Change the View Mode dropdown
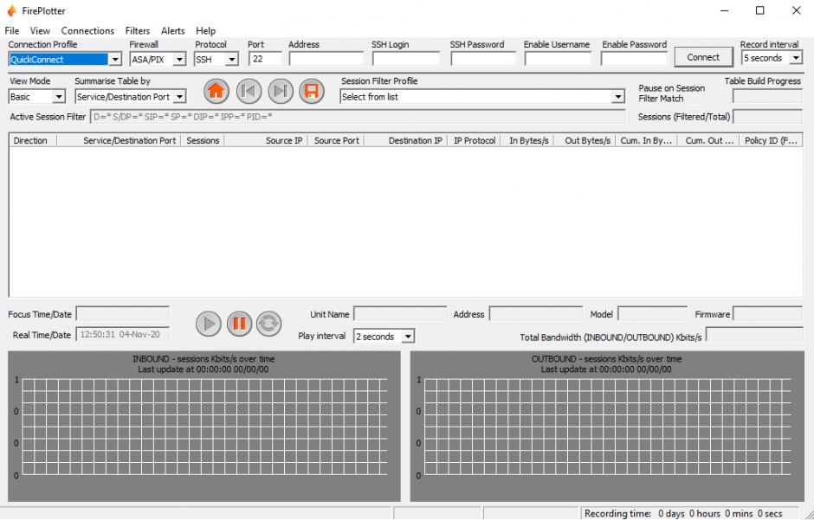This screenshot has width=814, height=520. [x=59, y=97]
